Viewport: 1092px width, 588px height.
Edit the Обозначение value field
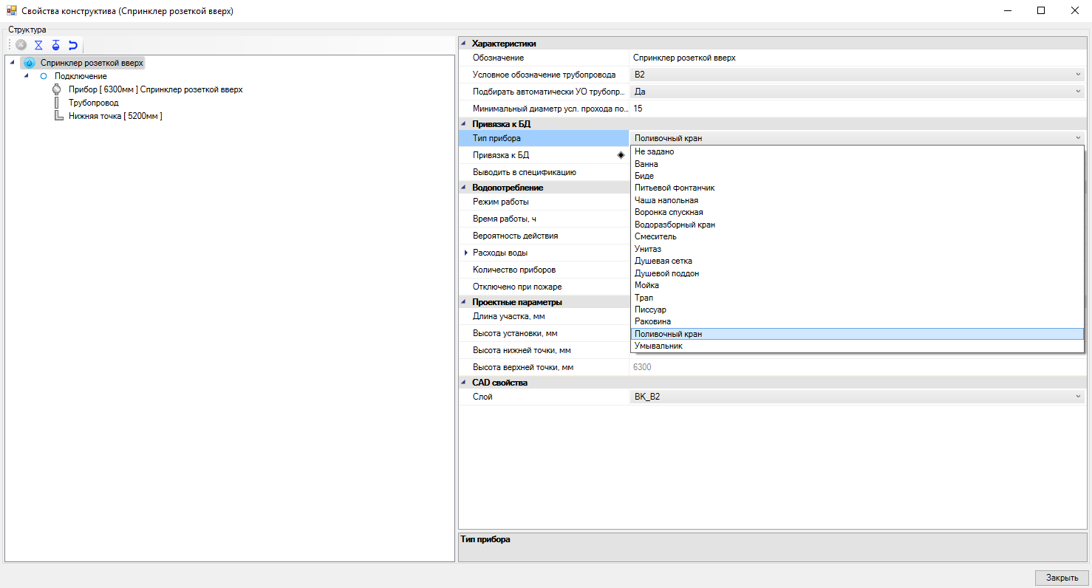click(858, 58)
